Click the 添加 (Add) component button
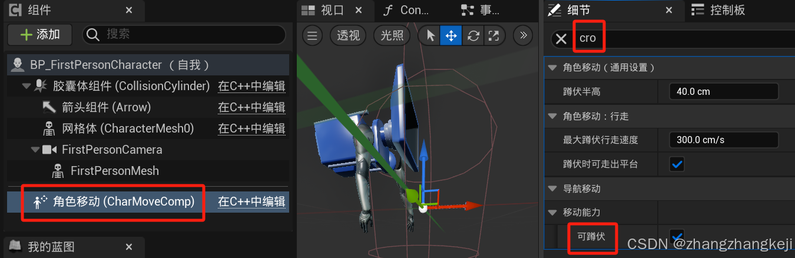The width and height of the screenshot is (795, 258). pyautogui.click(x=39, y=35)
